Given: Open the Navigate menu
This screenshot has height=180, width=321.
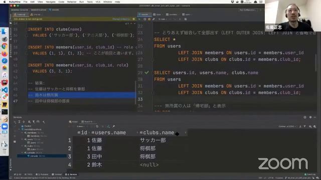Looking at the screenshot, I should pos(51,2).
